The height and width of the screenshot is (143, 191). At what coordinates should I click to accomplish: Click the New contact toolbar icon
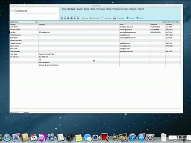83,18
